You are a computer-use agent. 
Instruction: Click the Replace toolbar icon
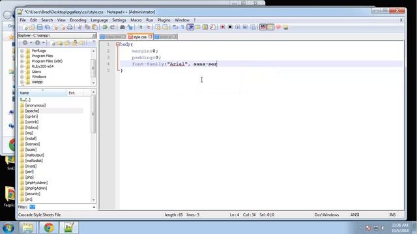(x=130, y=27)
